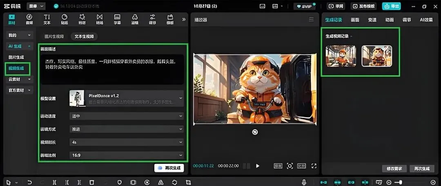Click the delete-left trim icon
The width and height of the screenshot is (441, 186).
coord(67,182)
